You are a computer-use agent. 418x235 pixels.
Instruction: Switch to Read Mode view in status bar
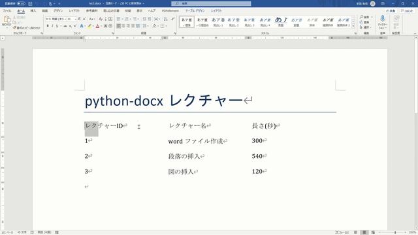tap(355, 232)
